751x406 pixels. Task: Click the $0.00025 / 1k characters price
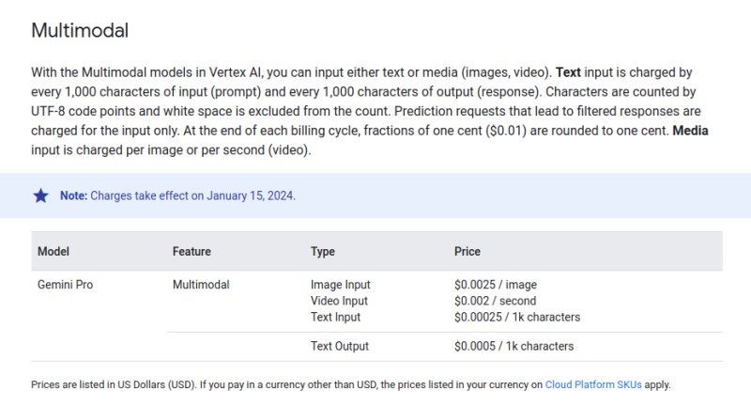tap(517, 317)
